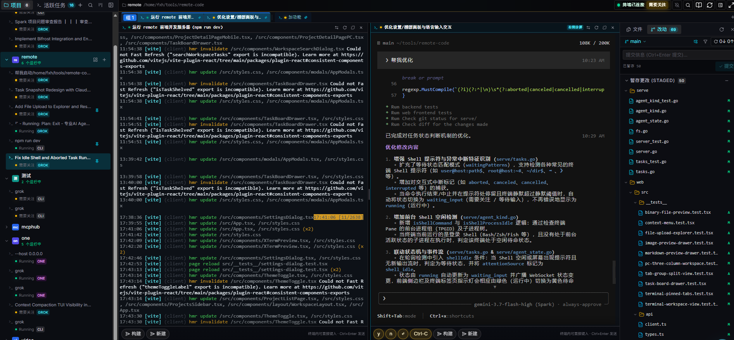Toggle pin on Fix Idle Shell task
The image size is (734, 340).
coord(97,161)
